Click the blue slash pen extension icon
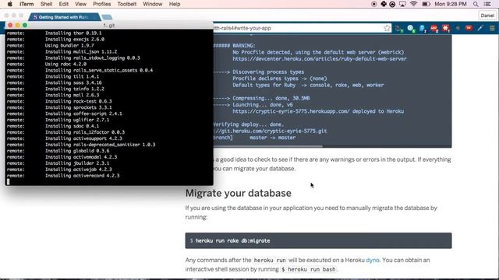 click(x=480, y=28)
